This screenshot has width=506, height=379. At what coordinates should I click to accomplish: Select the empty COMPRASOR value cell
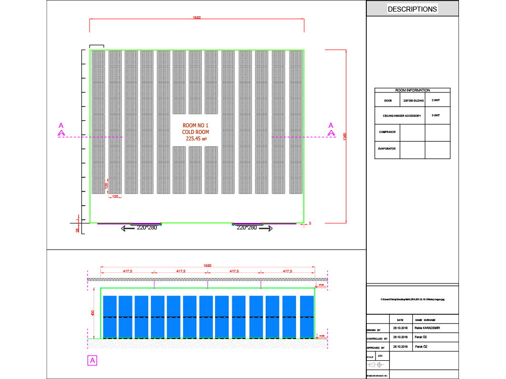(x=412, y=132)
